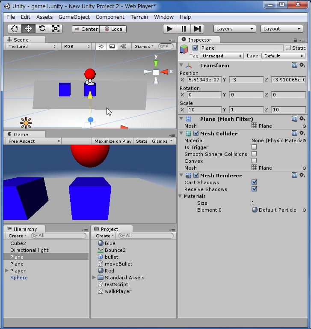Enable the Is Trigger checkbox
The height and width of the screenshot is (329, 311).
click(x=254, y=147)
